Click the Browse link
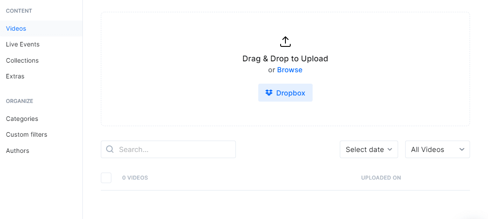 tap(290, 70)
